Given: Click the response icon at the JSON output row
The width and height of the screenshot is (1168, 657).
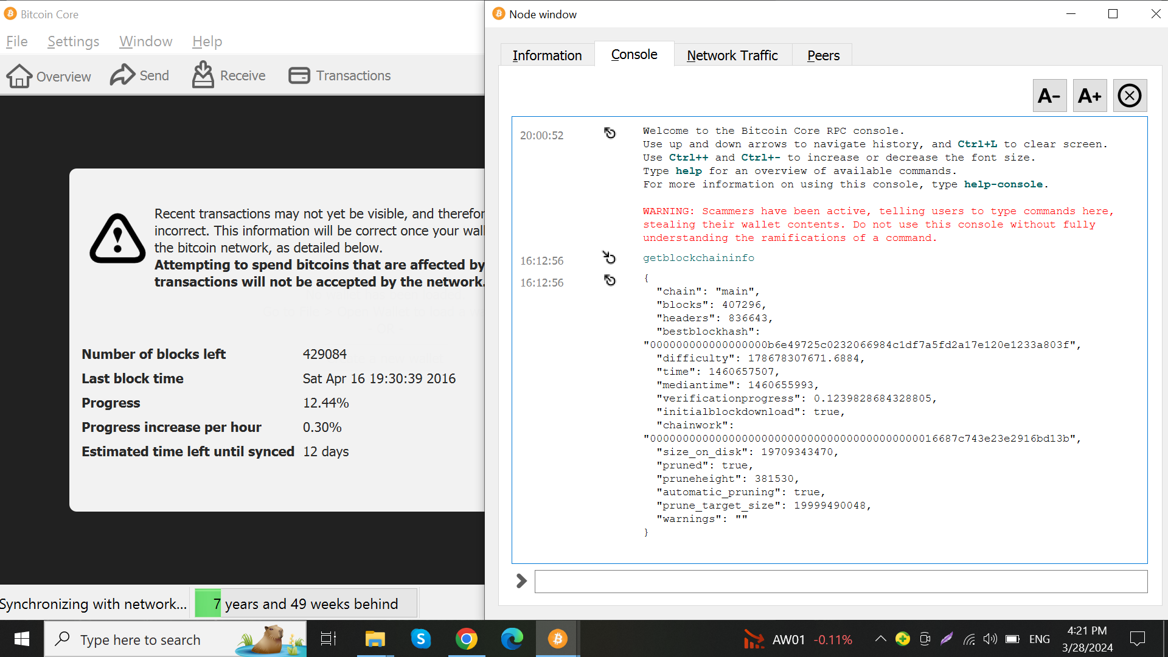Looking at the screenshot, I should (610, 280).
